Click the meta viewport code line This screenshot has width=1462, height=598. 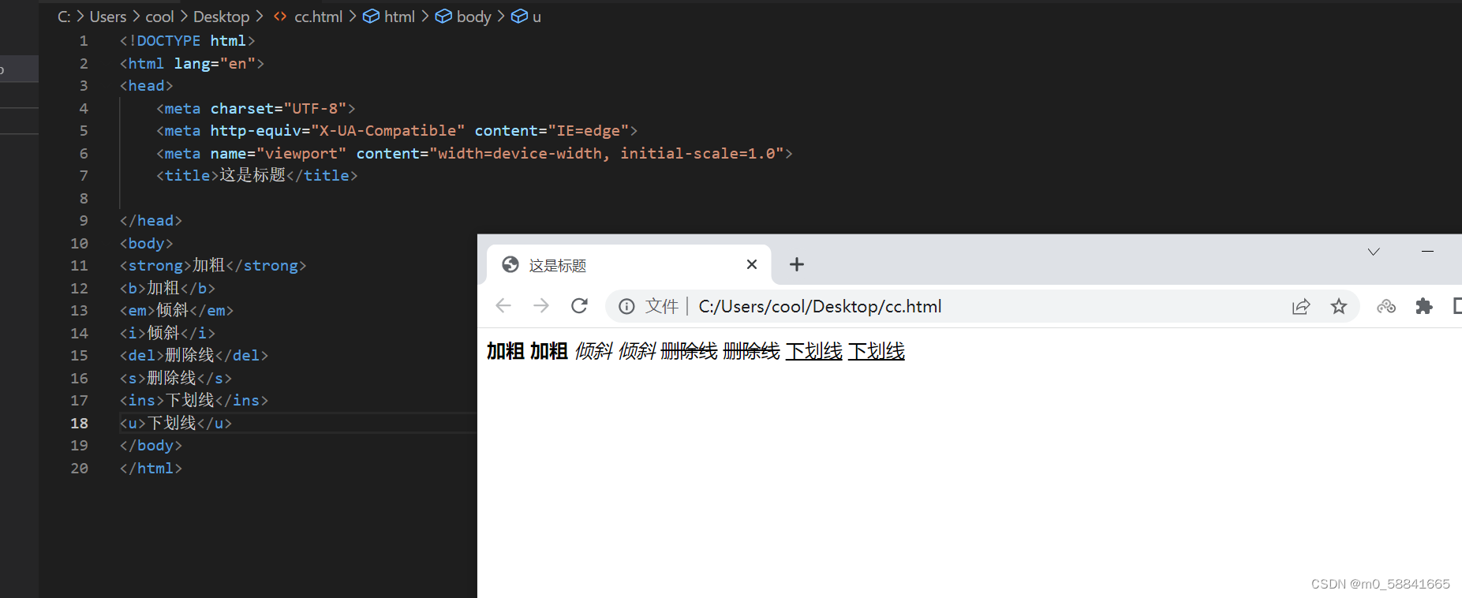click(474, 153)
